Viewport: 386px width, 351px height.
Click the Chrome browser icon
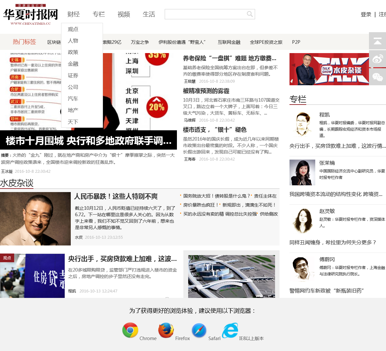(x=130, y=330)
